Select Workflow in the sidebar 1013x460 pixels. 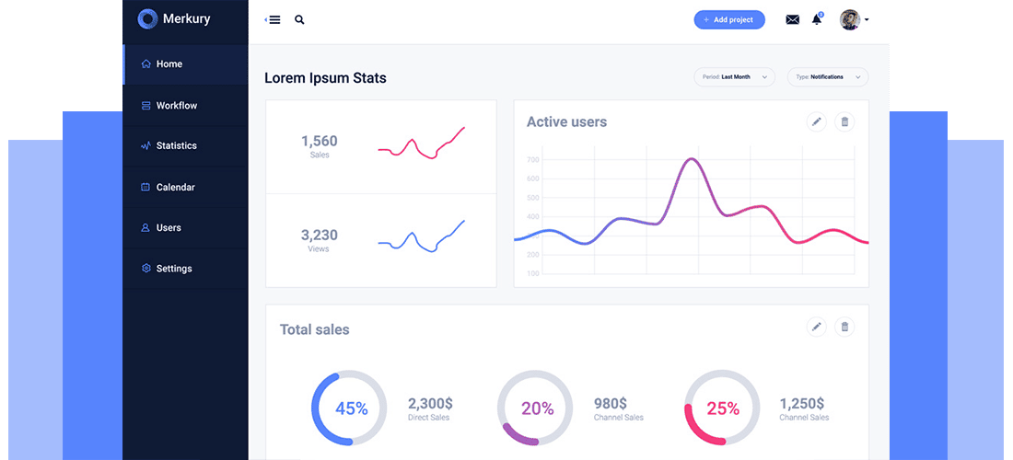[176, 106]
